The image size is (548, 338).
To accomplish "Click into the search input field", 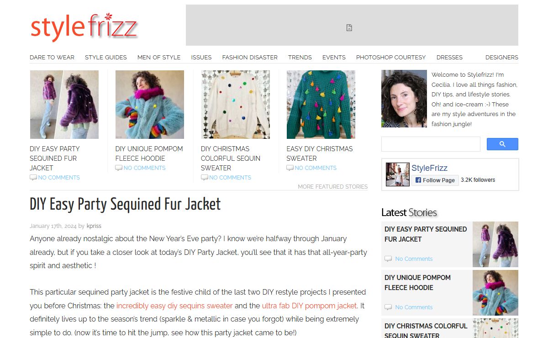I will (x=431, y=144).
